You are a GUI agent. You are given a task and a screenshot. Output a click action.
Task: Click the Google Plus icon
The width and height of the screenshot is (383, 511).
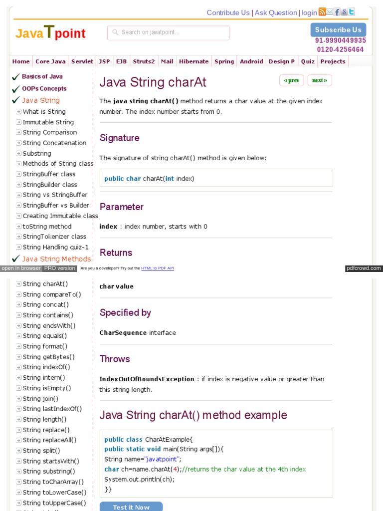pos(344,12)
